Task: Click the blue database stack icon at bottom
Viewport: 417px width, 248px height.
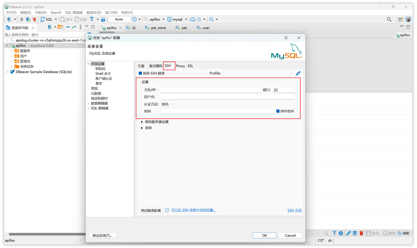Action: (x=355, y=233)
